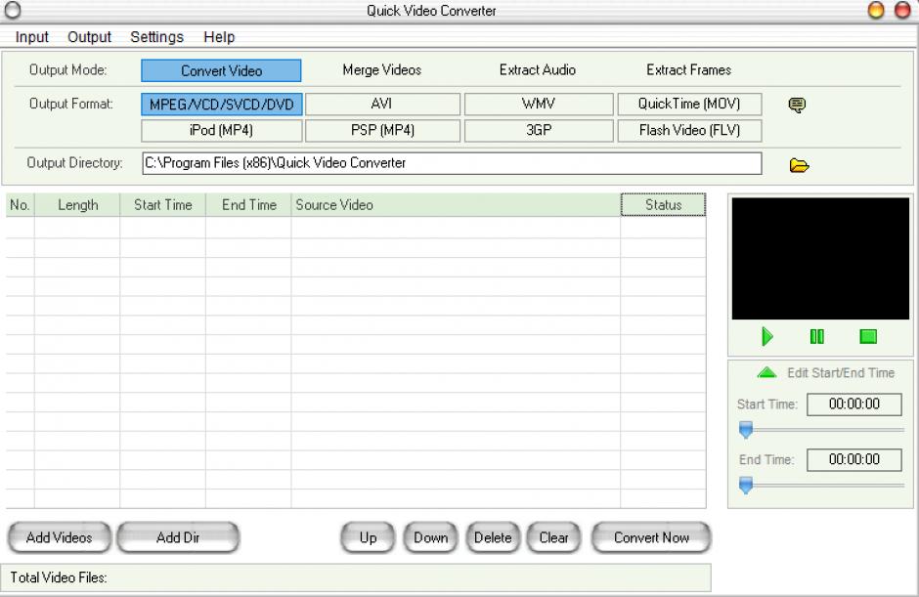
Task: Stop the video preview playback
Action: pos(868,337)
